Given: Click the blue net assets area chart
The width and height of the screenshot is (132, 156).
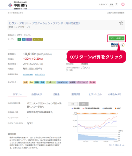Looking at the screenshot, I should pyautogui.click(x=97, y=137).
